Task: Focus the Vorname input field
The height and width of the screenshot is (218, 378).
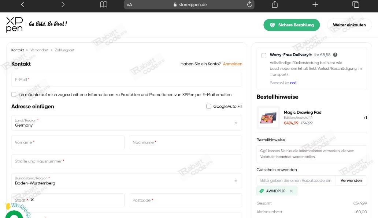Action: 68,142
